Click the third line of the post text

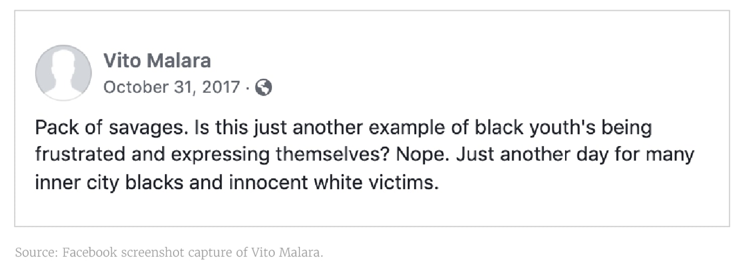tap(237, 183)
